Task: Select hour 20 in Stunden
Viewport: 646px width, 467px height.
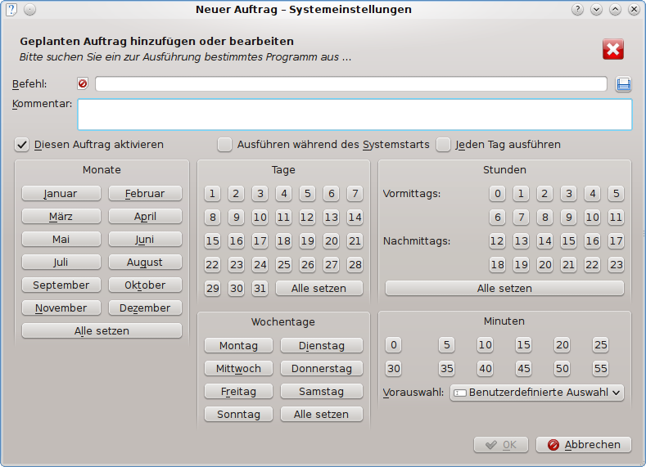Action: pyautogui.click(x=544, y=264)
